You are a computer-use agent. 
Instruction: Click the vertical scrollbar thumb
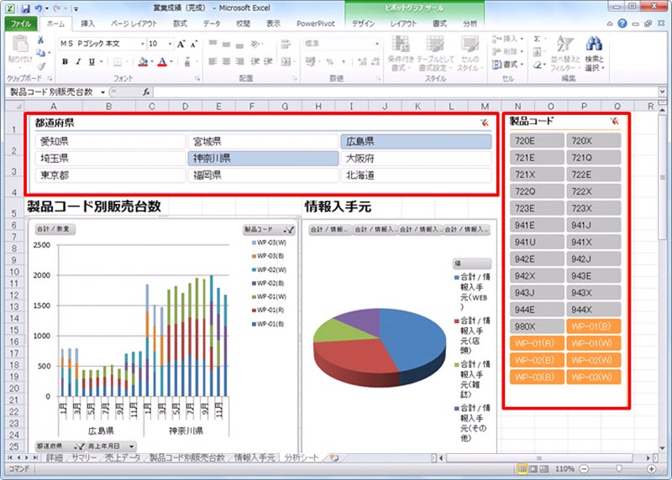click(x=662, y=178)
